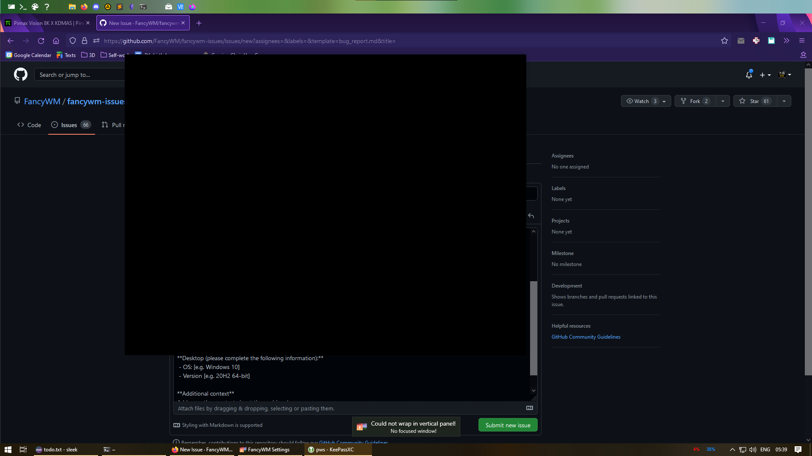Open Discord from the top launcher bar
This screenshot has width=812, height=456.
coord(96,7)
